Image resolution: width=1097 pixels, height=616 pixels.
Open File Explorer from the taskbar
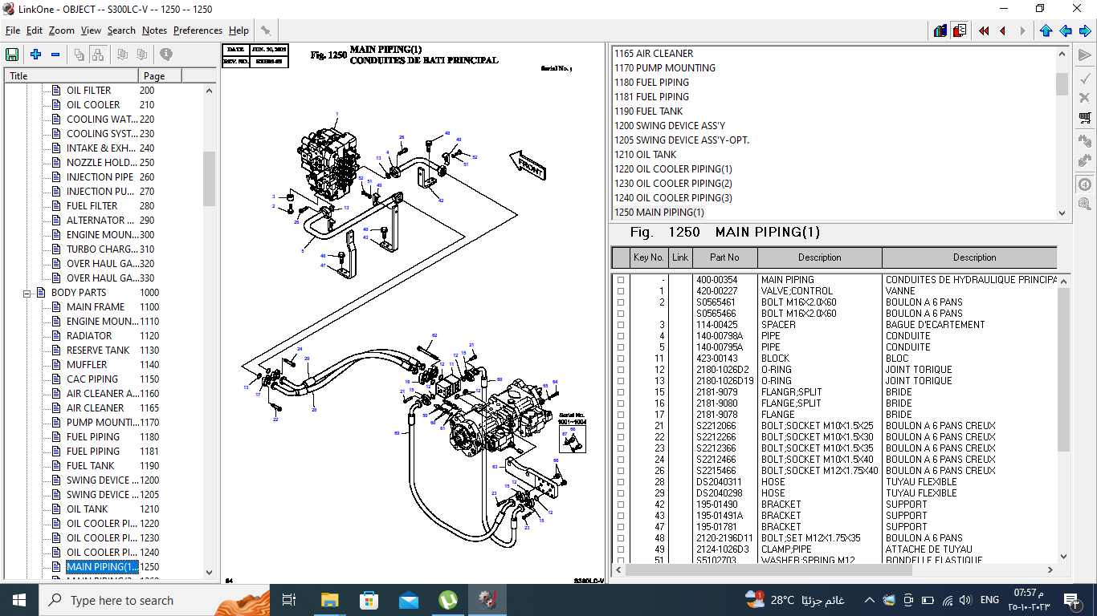coord(329,600)
